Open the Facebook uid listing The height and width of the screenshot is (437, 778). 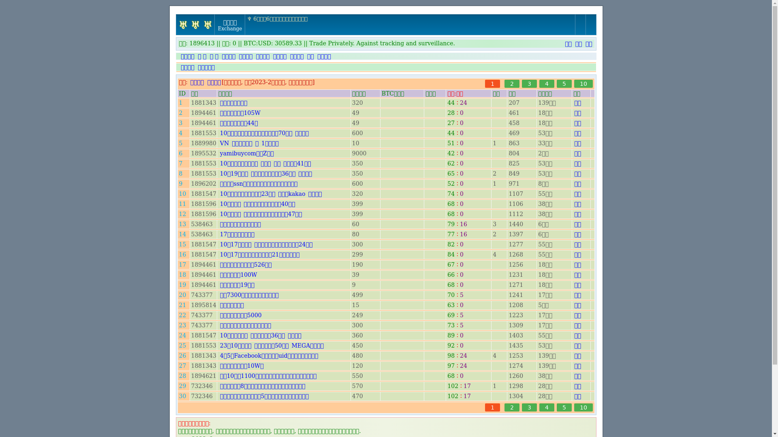(269, 356)
